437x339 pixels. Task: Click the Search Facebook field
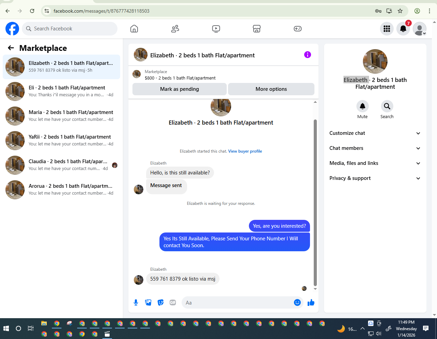pyautogui.click(x=70, y=29)
